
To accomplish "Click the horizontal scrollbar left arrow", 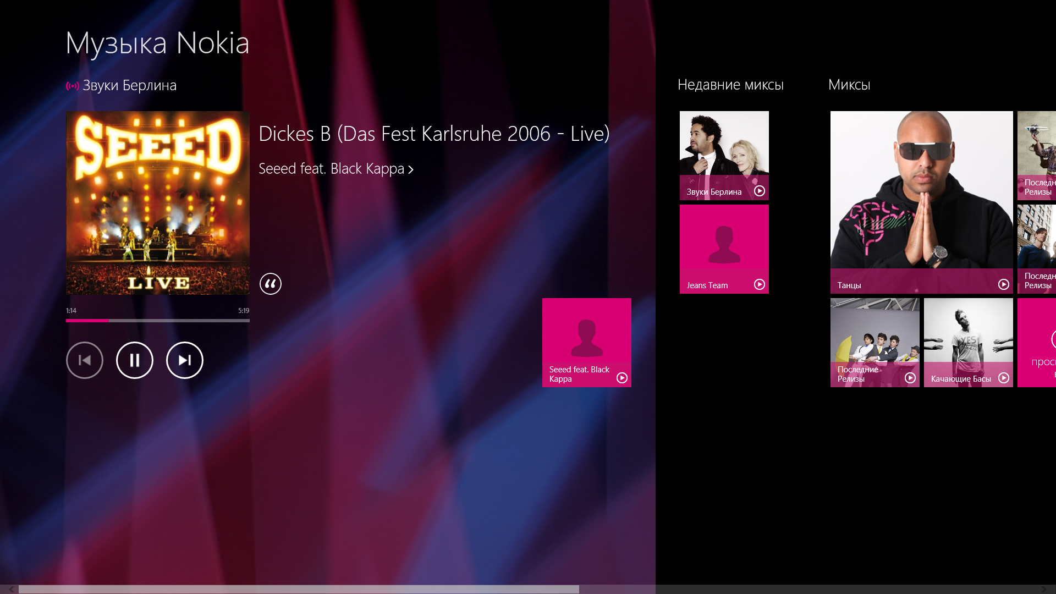I will (11, 589).
